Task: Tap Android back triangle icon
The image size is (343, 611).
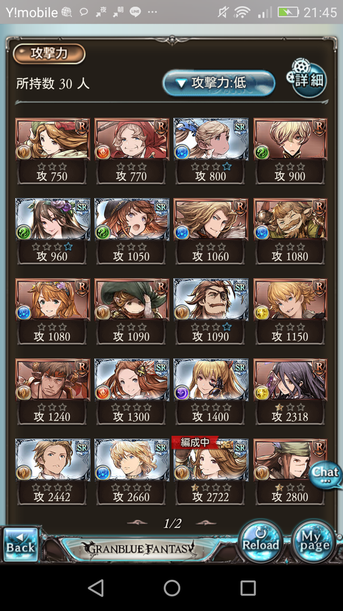Action: coord(96,588)
